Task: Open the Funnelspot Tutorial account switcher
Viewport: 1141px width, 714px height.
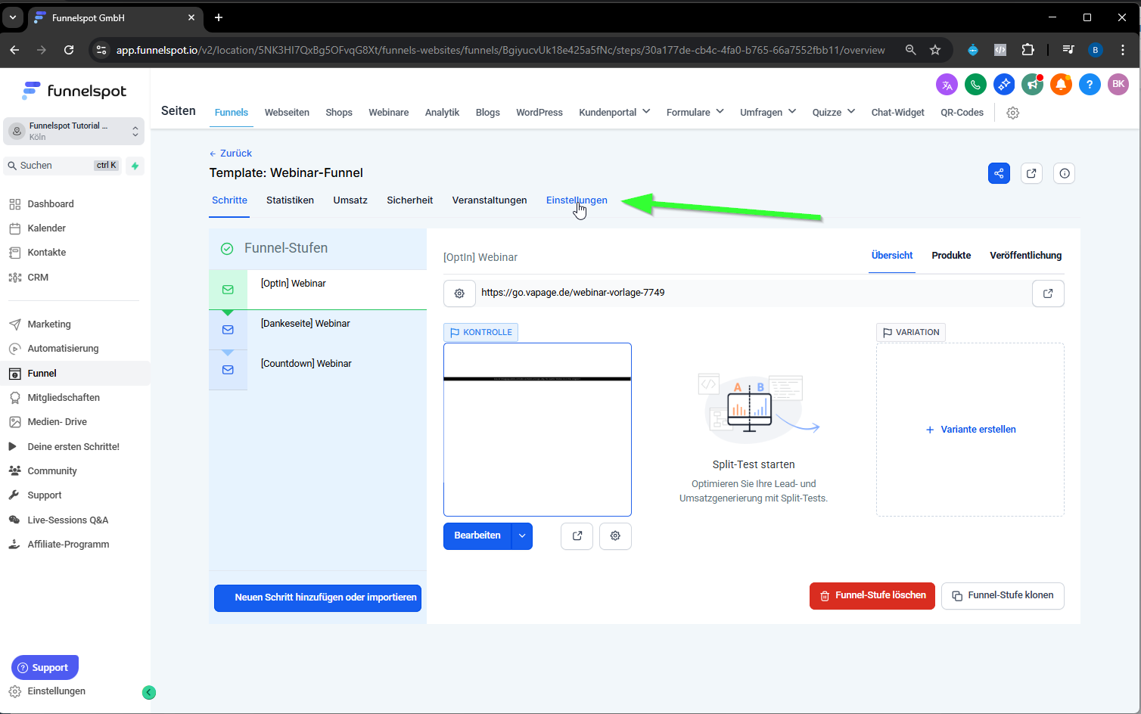Action: point(74,132)
